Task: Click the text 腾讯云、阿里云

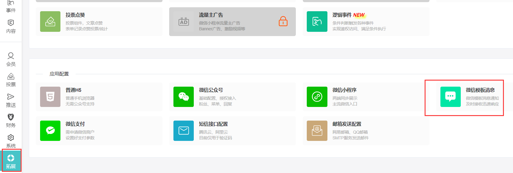Action: (214, 132)
